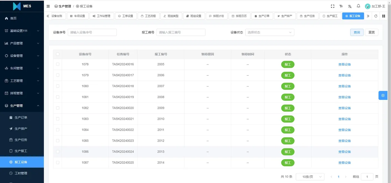Screen dimensions: 391x183
Task: Open the grid layout icon beside refresh
Action: click(x=384, y=16)
